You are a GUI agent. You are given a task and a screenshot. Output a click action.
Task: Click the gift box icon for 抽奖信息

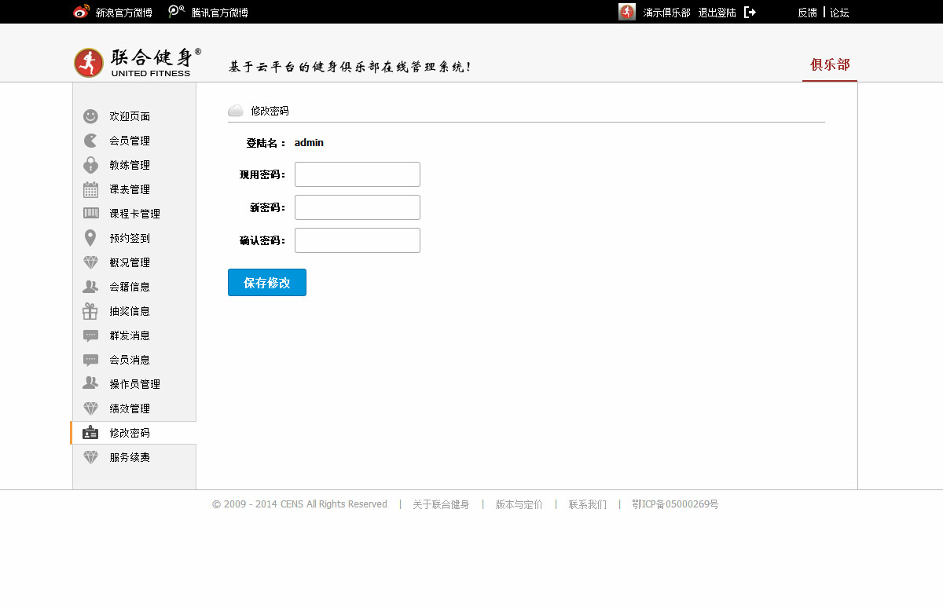[90, 311]
